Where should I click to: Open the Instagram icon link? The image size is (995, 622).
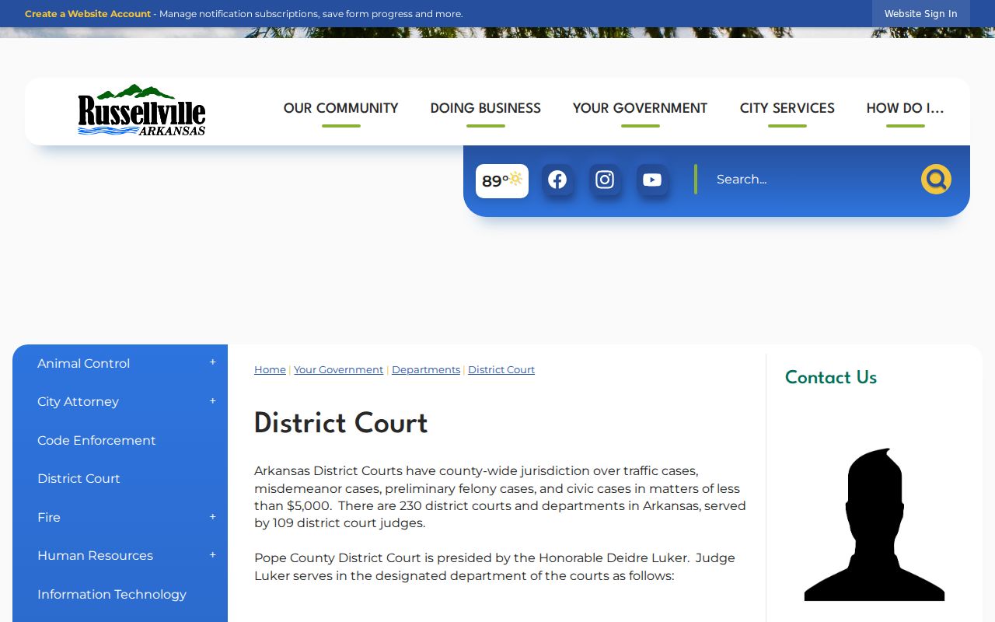click(x=605, y=180)
